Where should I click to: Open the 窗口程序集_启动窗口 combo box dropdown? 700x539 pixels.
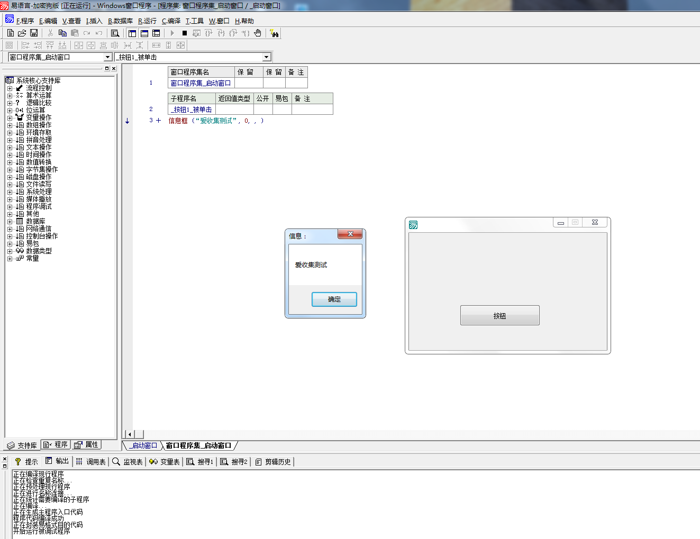(x=107, y=57)
